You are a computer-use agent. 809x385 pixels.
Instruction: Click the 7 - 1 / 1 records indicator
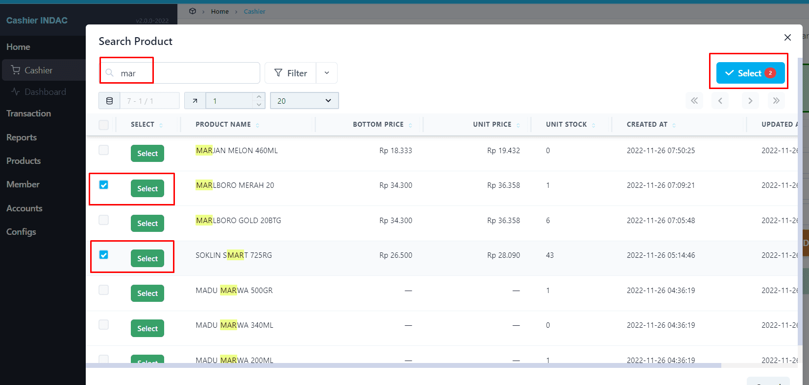(x=149, y=101)
